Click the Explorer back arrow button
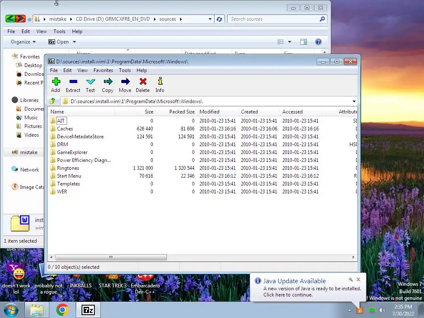The height and width of the screenshot is (318, 424). pos(10,19)
